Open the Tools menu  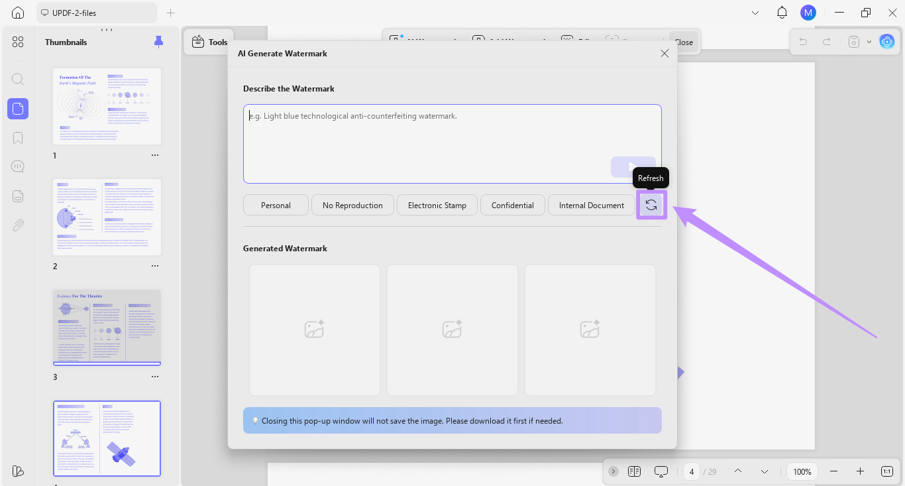click(x=209, y=42)
